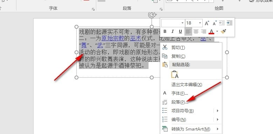273x134 pixels.
Task: Follow the 武 hyperlink
Action: pos(100,45)
